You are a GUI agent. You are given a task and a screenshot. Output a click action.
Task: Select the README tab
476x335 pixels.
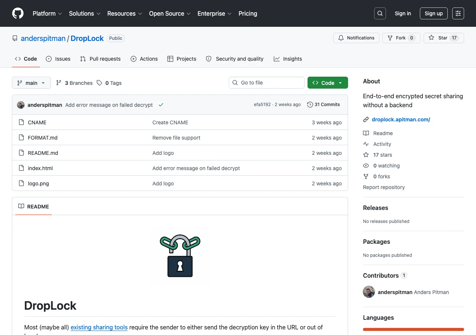pos(33,207)
